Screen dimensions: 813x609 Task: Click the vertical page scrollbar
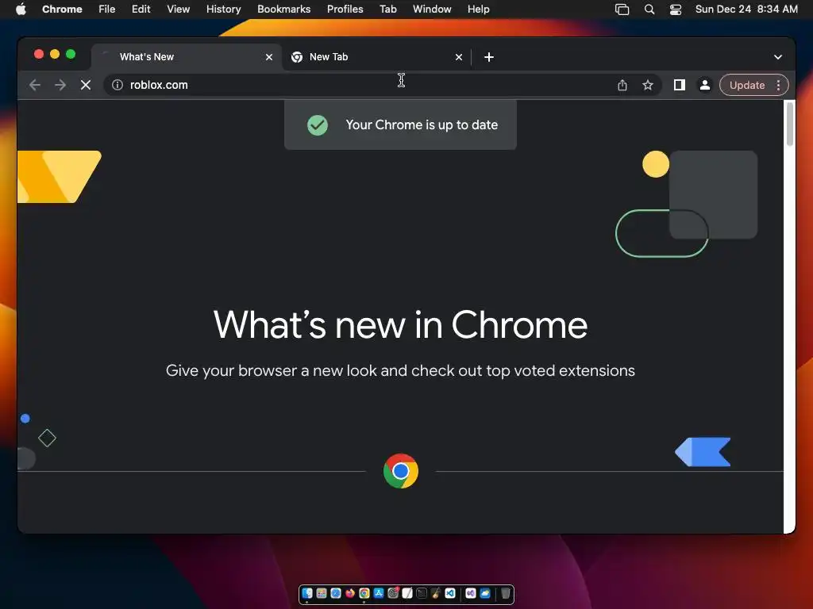790,124
